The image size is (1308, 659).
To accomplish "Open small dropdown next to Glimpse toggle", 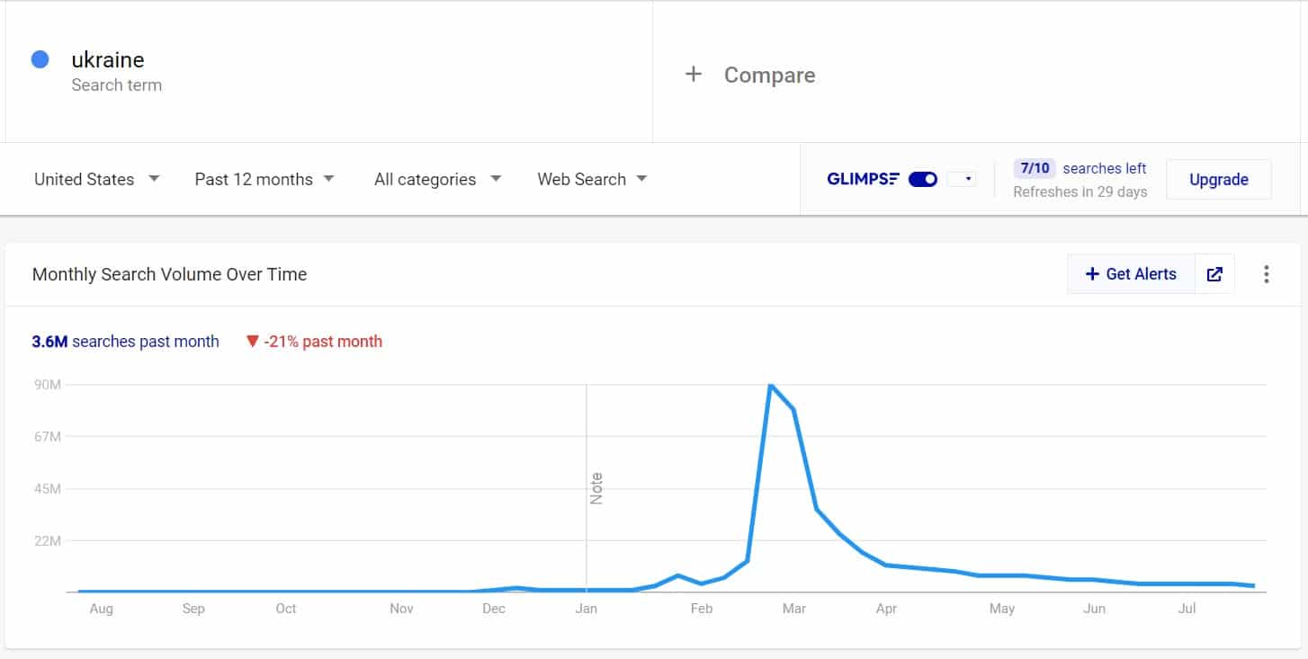I will pyautogui.click(x=963, y=179).
